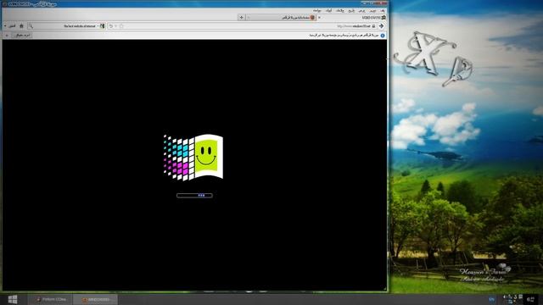Go to the home page icon

(x=21, y=26)
